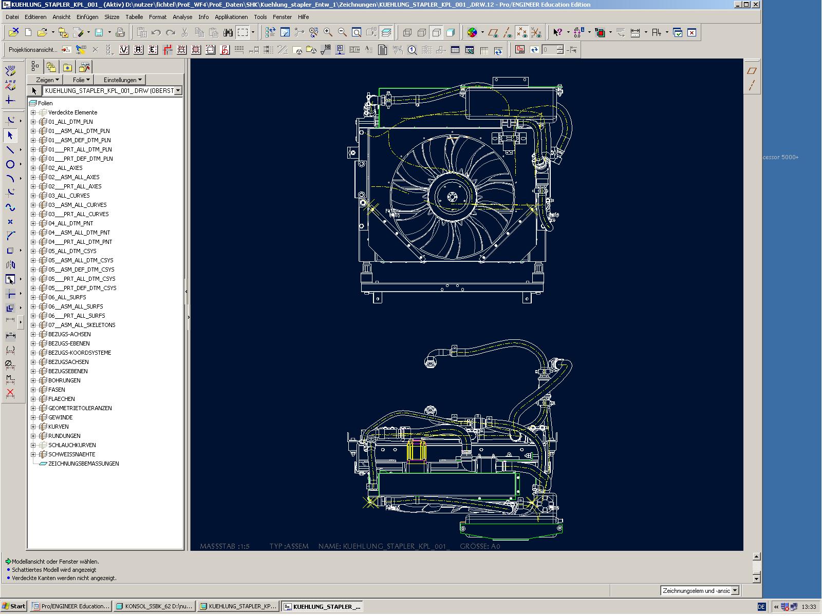Click the print icon in the toolbar
The image size is (822, 616).
[x=120, y=32]
